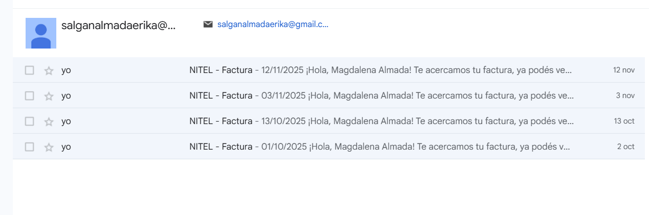649x215 pixels.
Task: Check the box for 13 oct email
Action: pos(30,122)
